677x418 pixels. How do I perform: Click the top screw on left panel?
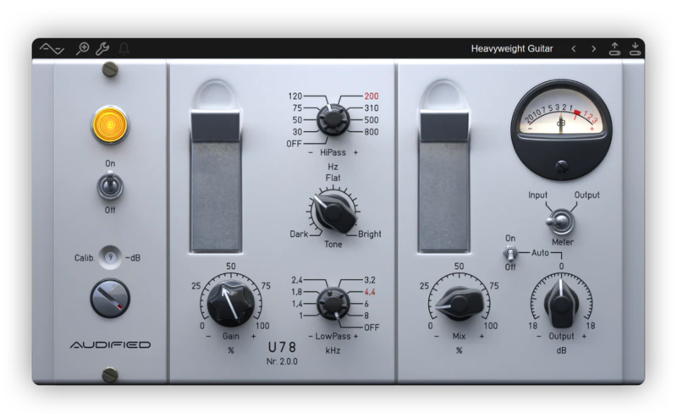110,69
